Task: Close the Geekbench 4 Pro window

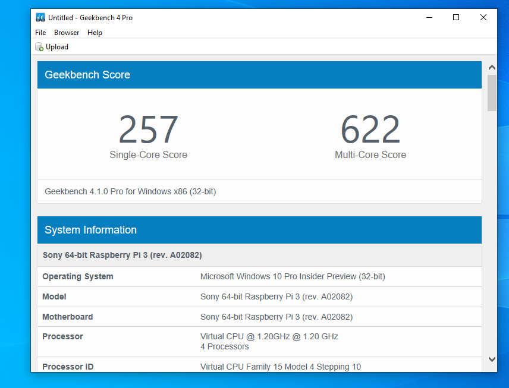Action: click(x=483, y=17)
